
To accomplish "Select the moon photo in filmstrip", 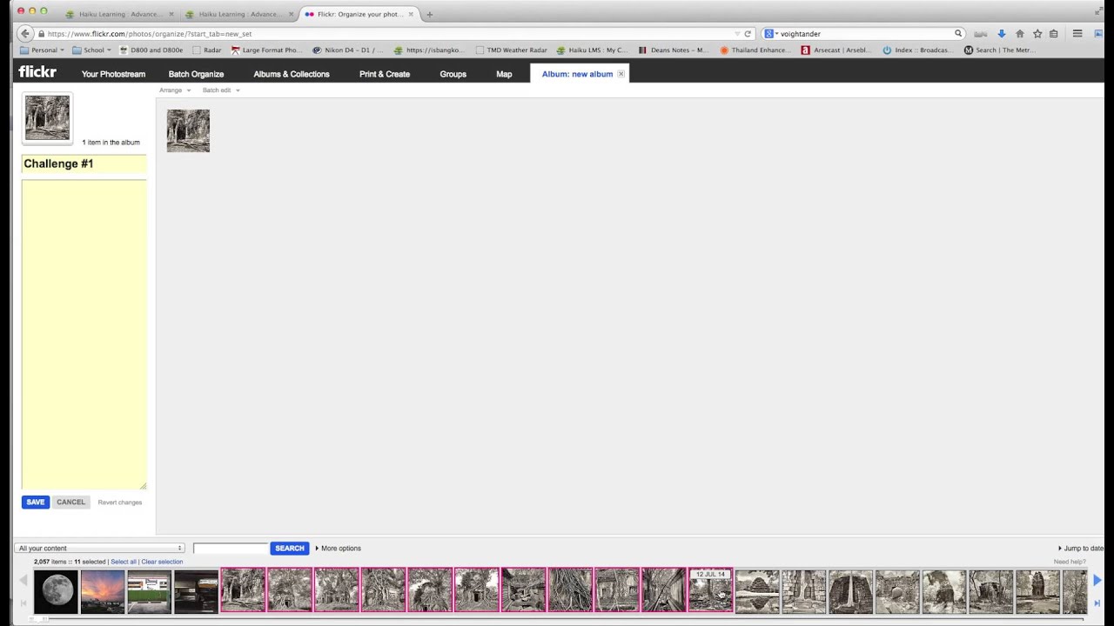I will (x=56, y=591).
